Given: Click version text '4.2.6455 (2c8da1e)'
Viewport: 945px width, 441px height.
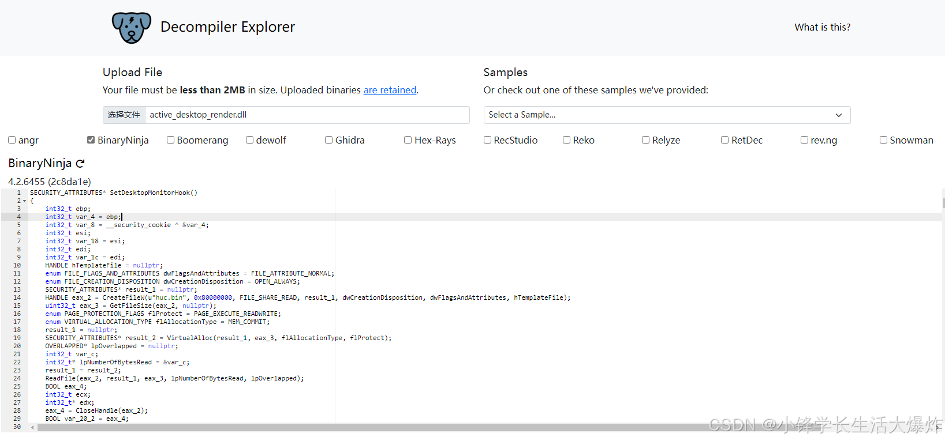Looking at the screenshot, I should pyautogui.click(x=50, y=182).
